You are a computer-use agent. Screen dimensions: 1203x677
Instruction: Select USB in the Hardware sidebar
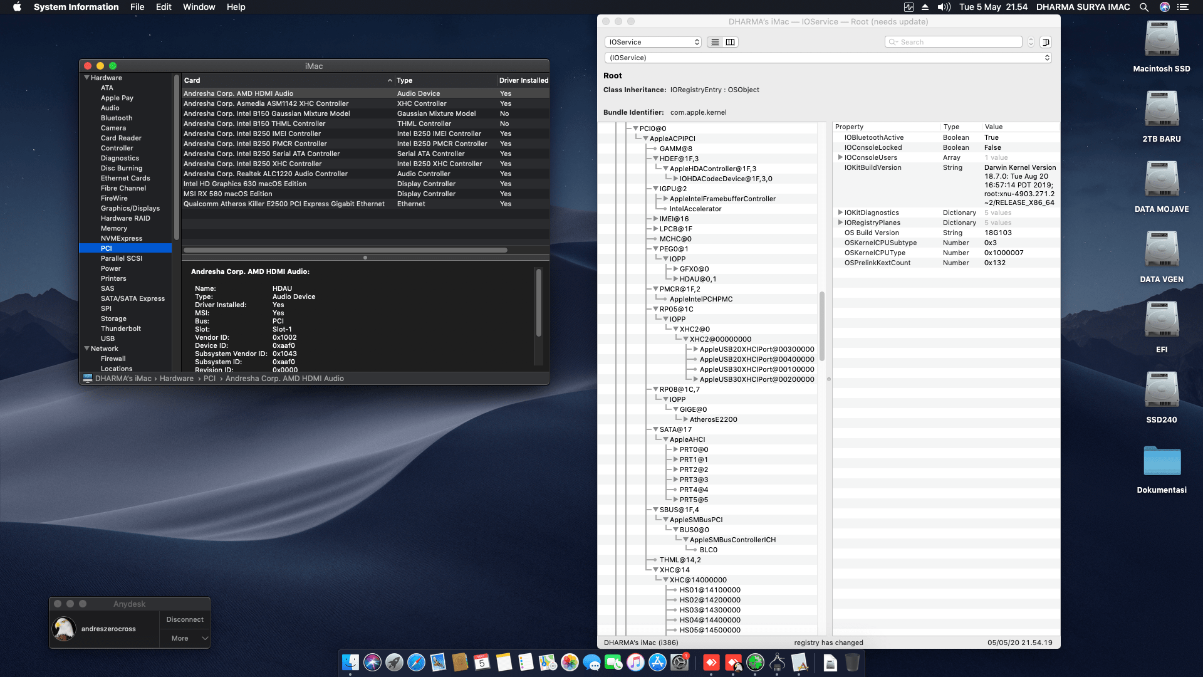click(108, 338)
